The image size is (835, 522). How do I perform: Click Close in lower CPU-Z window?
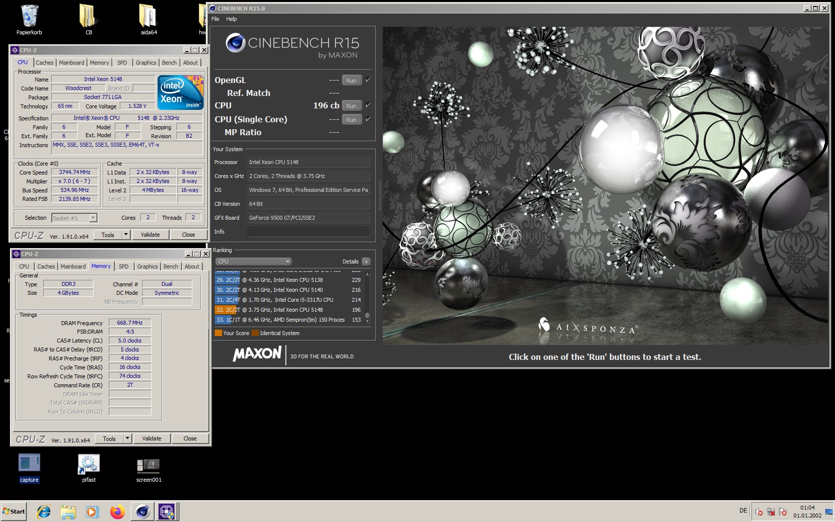pyautogui.click(x=190, y=438)
